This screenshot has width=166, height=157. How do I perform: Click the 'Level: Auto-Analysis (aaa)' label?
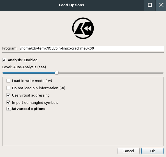24,67
